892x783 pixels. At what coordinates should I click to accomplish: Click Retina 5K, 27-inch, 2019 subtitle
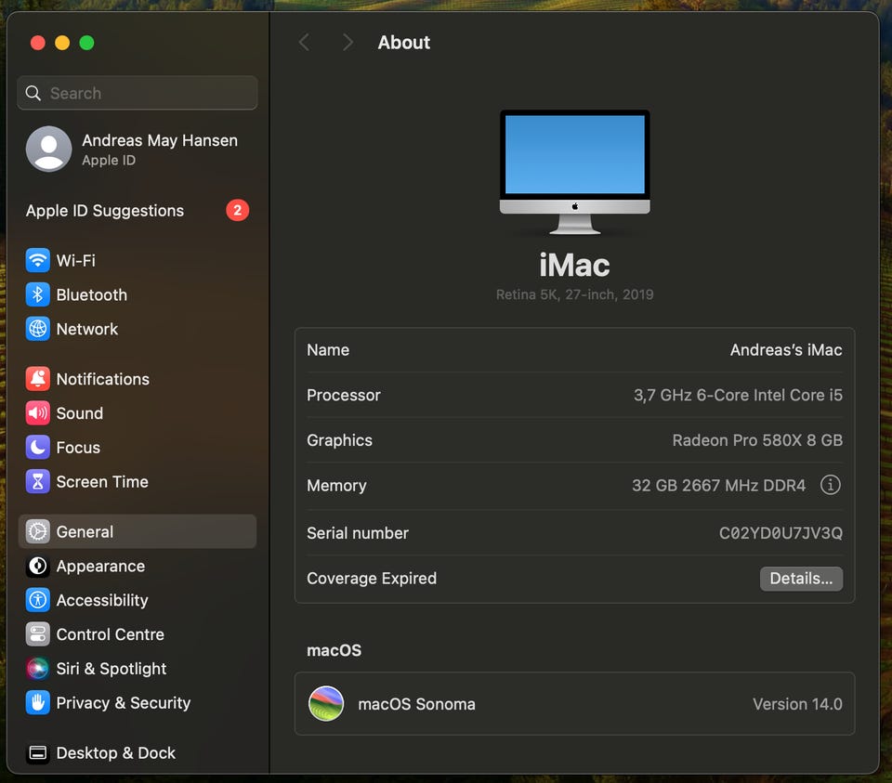pos(574,294)
